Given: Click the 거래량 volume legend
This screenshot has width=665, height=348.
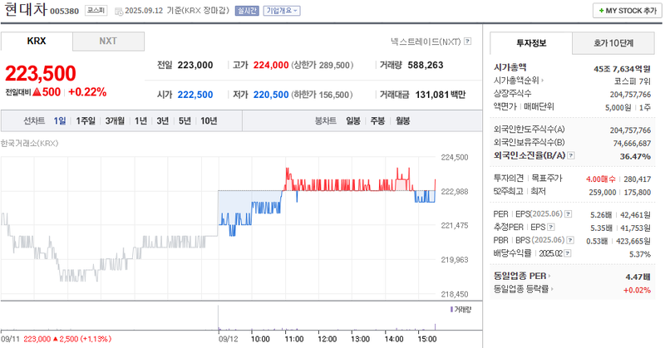Looking at the screenshot, I should tap(461, 310).
